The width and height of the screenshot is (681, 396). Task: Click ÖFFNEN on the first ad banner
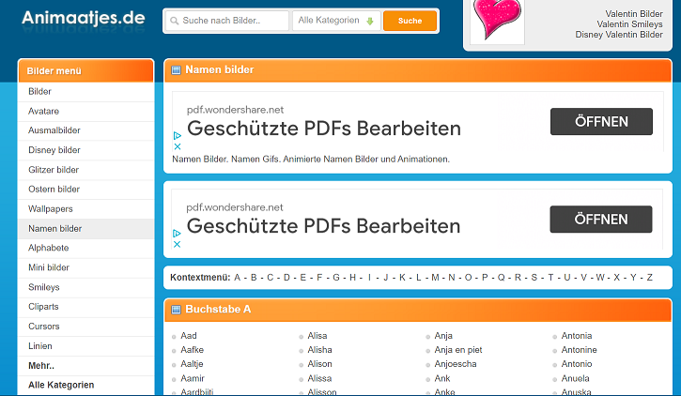coord(601,122)
